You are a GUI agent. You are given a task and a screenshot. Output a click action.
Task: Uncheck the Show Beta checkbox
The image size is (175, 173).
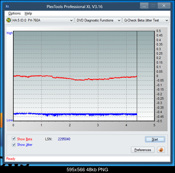pyautogui.click(x=14, y=139)
